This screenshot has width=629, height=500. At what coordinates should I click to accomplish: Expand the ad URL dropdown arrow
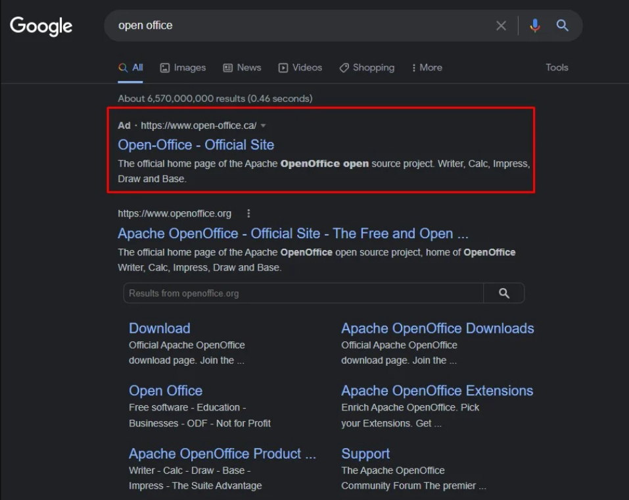[x=263, y=126]
